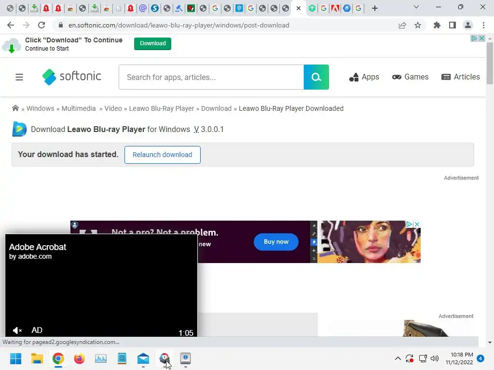The width and height of the screenshot is (494, 370).
Task: Click Buy now in the Adobe ad
Action: pos(276,242)
